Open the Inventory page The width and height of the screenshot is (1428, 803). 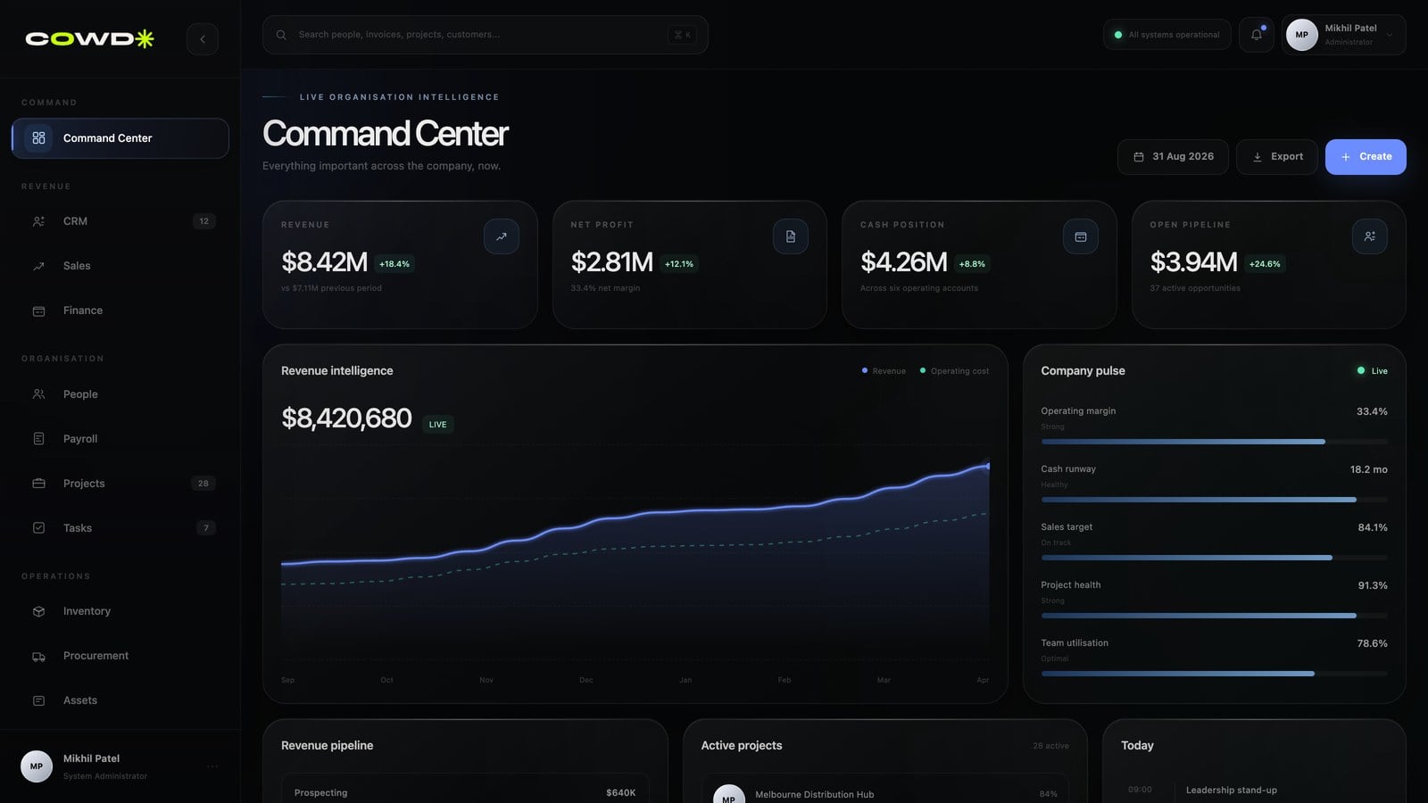pos(120,611)
